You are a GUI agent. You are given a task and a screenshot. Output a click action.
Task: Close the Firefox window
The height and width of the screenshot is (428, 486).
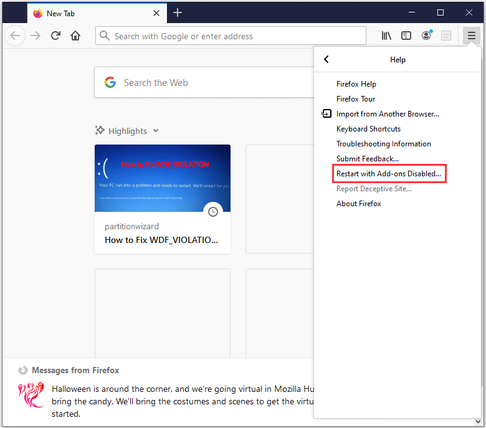469,12
